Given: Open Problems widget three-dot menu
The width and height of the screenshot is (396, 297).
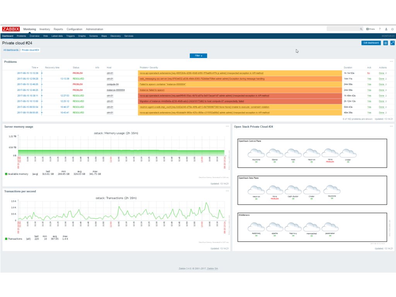Looking at the screenshot, I should (x=391, y=61).
